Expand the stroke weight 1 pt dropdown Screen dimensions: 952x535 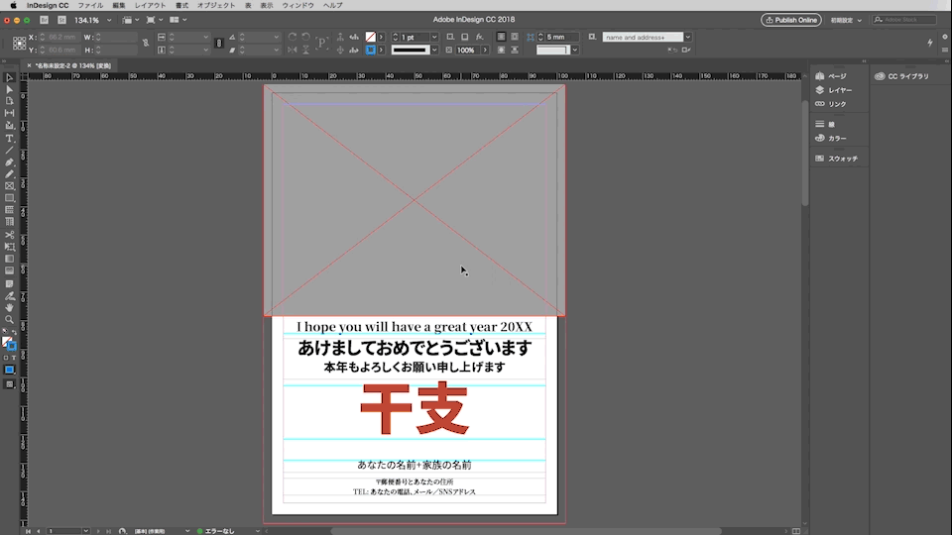tap(434, 37)
